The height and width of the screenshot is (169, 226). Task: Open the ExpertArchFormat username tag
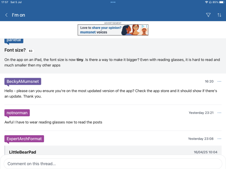[24, 139]
